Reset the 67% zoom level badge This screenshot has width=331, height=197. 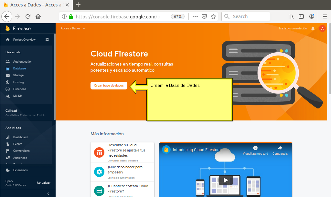[x=177, y=16]
